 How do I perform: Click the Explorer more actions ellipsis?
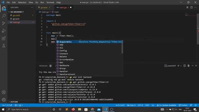tap(32, 7)
